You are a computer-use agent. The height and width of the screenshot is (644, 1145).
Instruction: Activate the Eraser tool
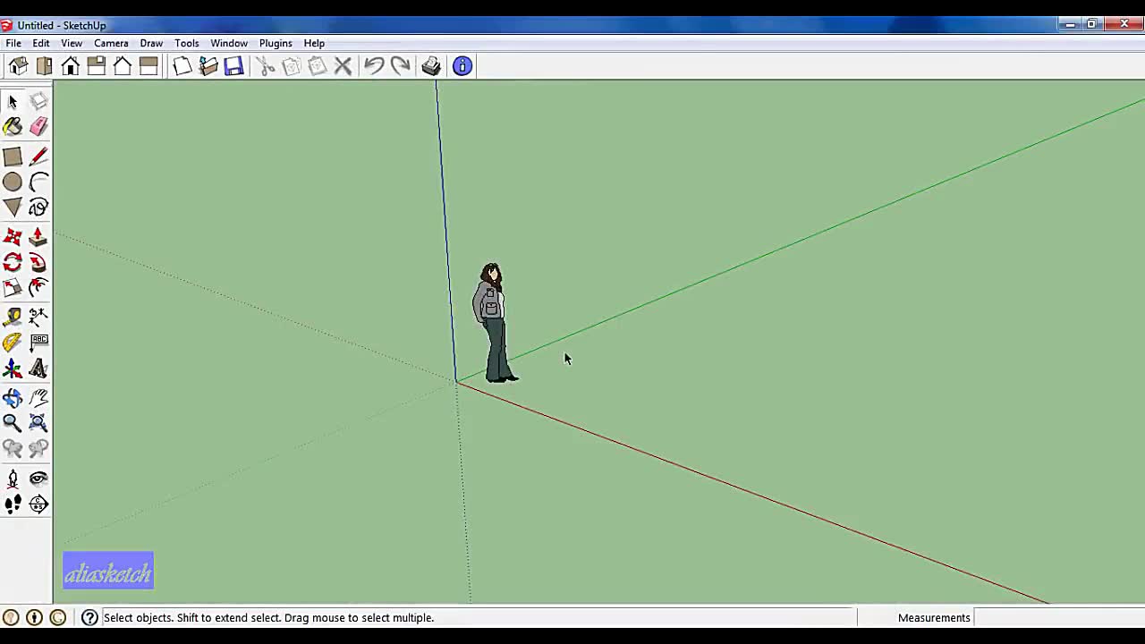point(38,126)
